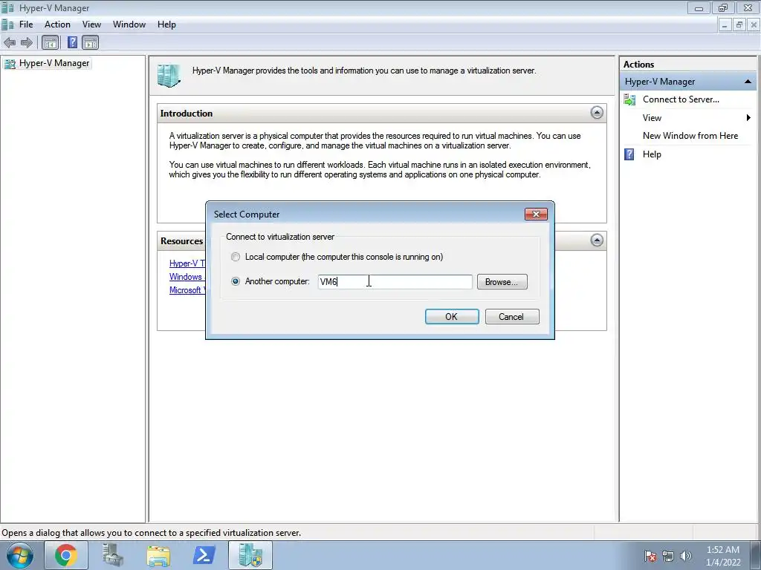Click the MMC icon left of File menu
This screenshot has height=570, width=761.
coord(7,24)
